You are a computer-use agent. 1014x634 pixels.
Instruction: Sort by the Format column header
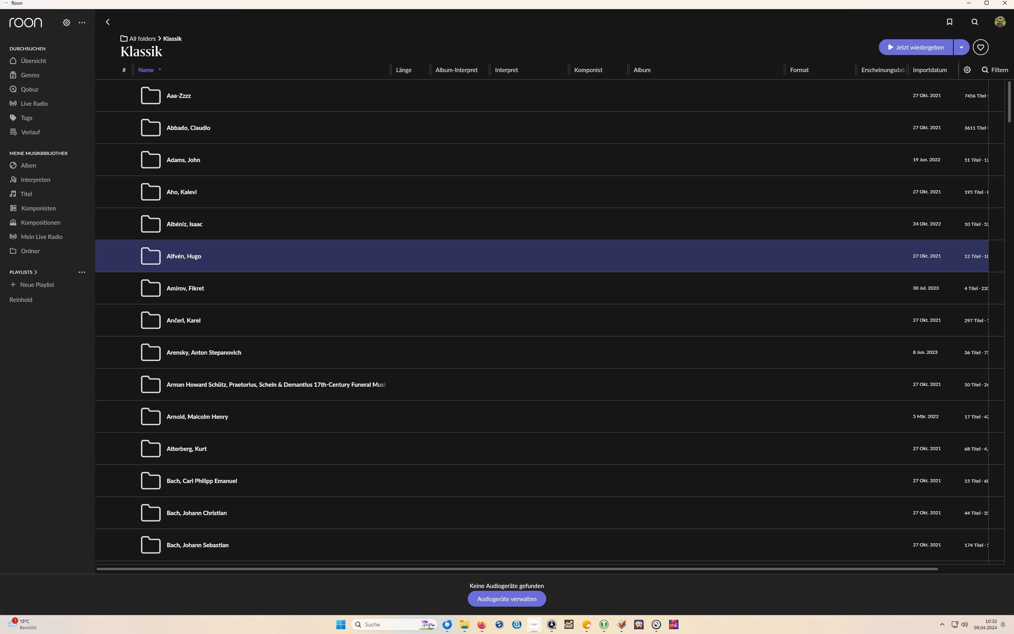pos(800,70)
